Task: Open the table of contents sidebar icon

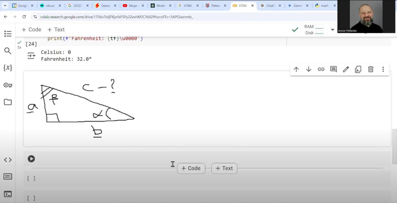Action: (x=8, y=34)
